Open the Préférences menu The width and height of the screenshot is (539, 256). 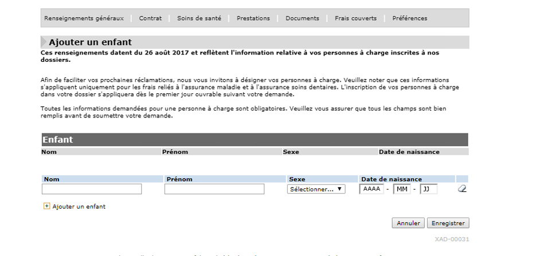[410, 18]
